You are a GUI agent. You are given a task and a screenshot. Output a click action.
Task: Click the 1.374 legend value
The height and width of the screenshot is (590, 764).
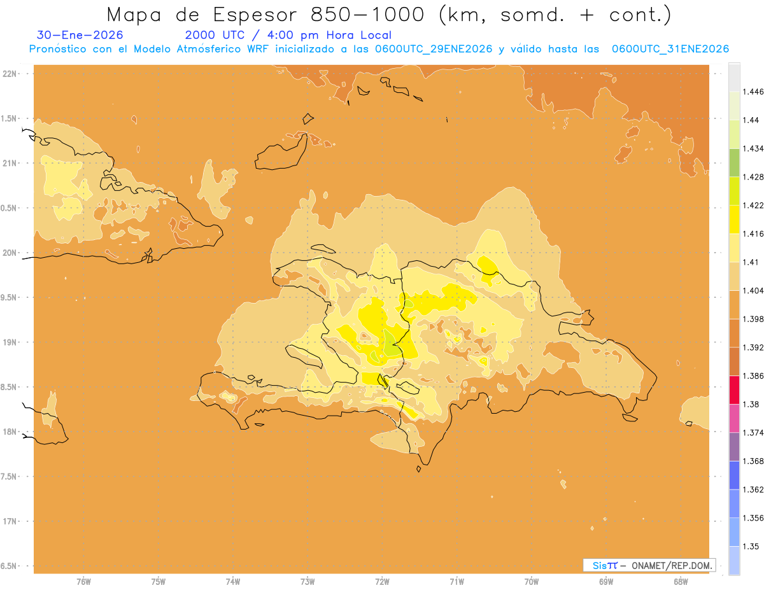tap(753, 433)
